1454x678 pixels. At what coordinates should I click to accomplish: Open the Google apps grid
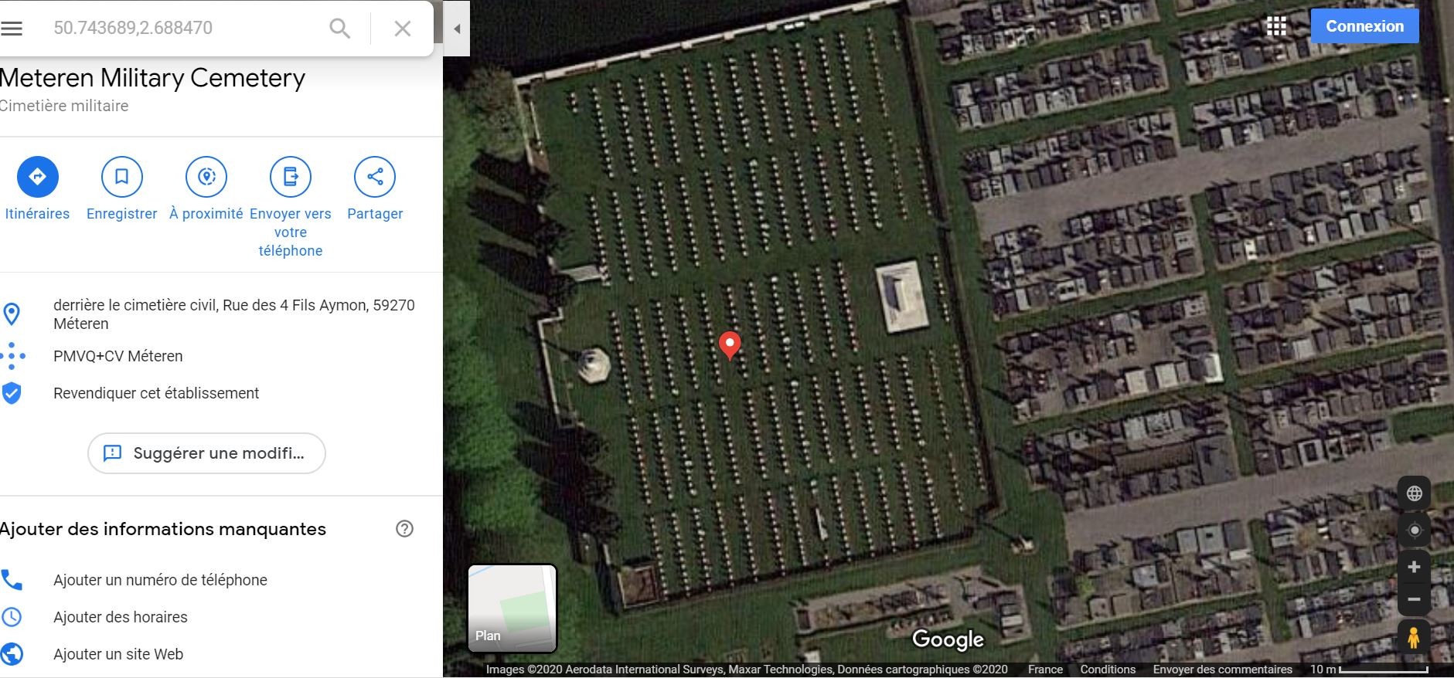tap(1276, 26)
